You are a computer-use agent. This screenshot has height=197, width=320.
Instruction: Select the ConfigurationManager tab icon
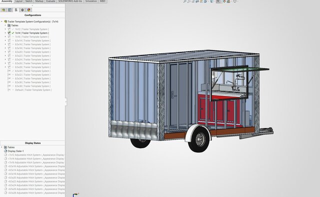click(16, 10)
